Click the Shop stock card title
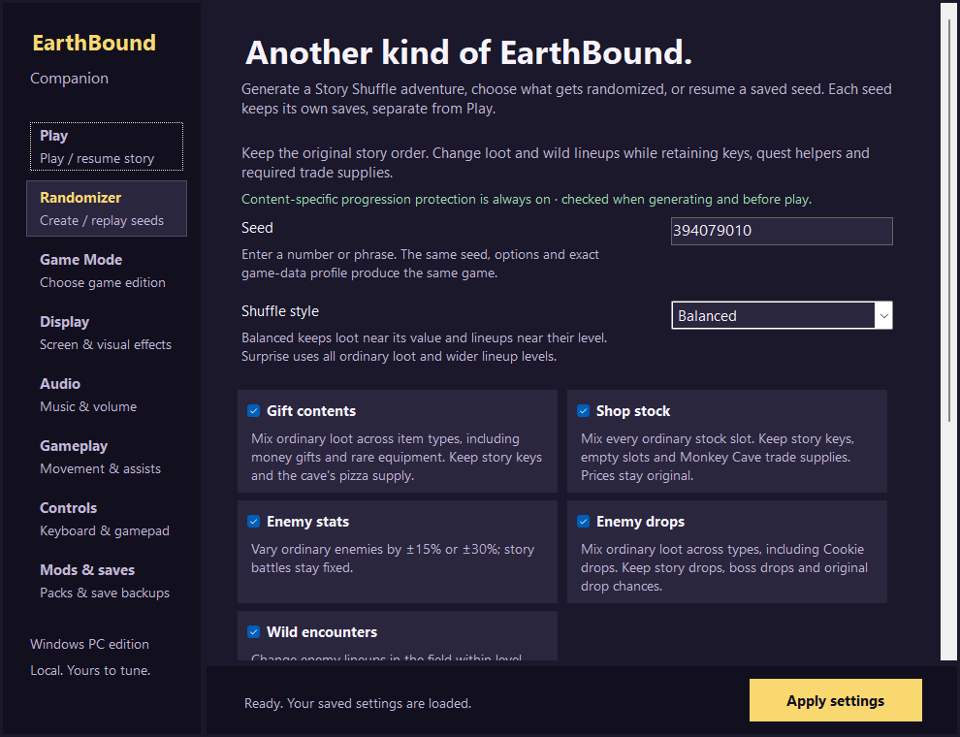 [x=633, y=411]
